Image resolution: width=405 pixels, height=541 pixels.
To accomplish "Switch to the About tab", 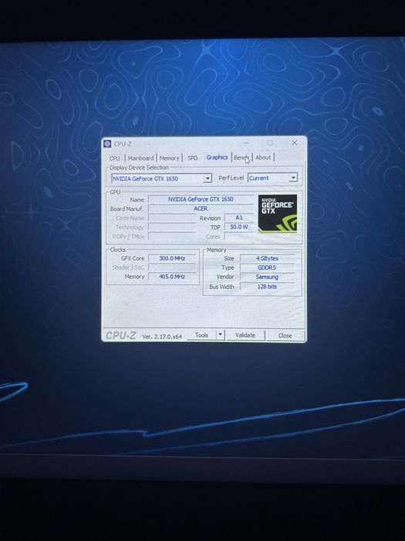I will pyautogui.click(x=263, y=158).
